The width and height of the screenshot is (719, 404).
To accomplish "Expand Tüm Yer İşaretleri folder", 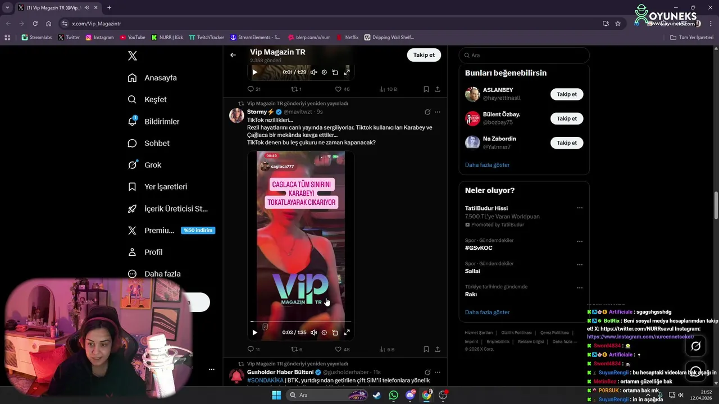I will pos(691,38).
